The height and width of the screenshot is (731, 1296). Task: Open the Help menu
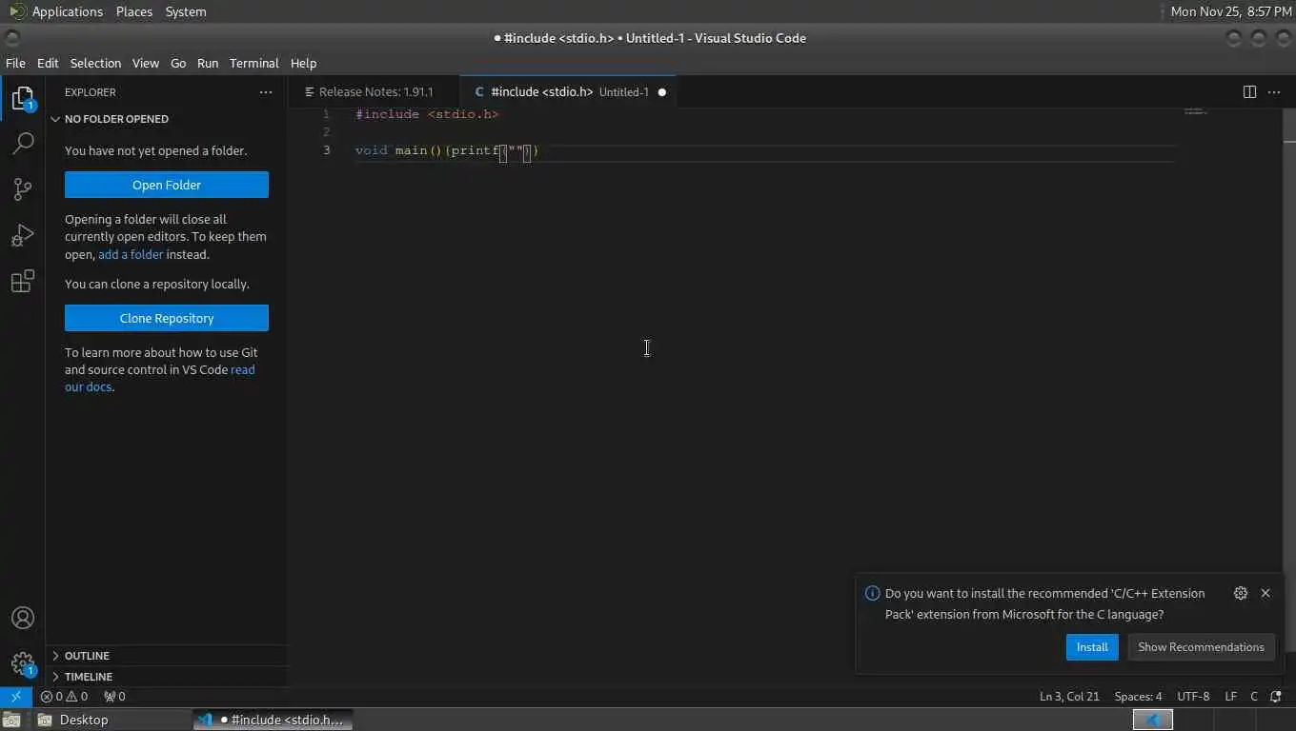(303, 63)
